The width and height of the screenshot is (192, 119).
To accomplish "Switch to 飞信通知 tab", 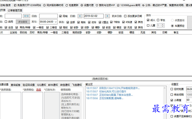I will tap(77, 85).
